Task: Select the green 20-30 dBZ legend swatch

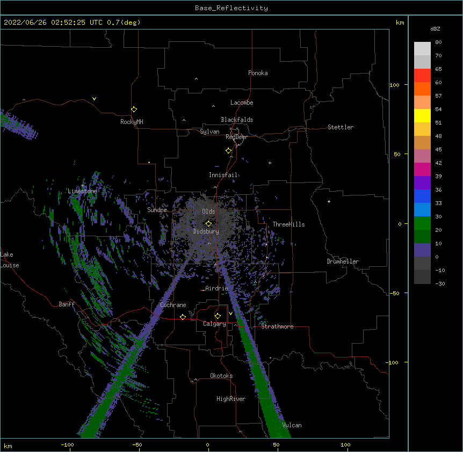Action: click(x=422, y=223)
